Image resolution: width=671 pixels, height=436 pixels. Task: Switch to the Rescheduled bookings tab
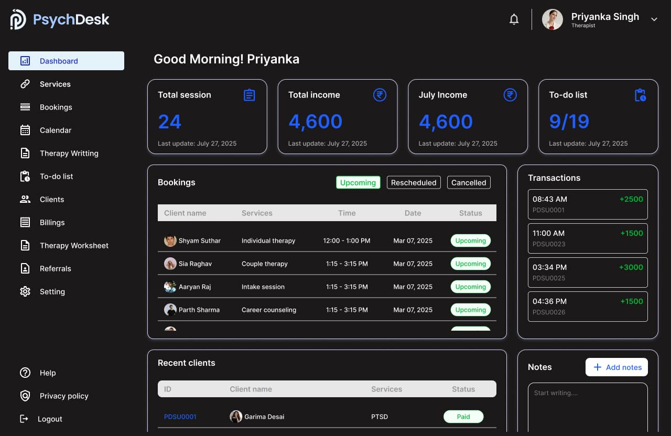click(x=414, y=182)
